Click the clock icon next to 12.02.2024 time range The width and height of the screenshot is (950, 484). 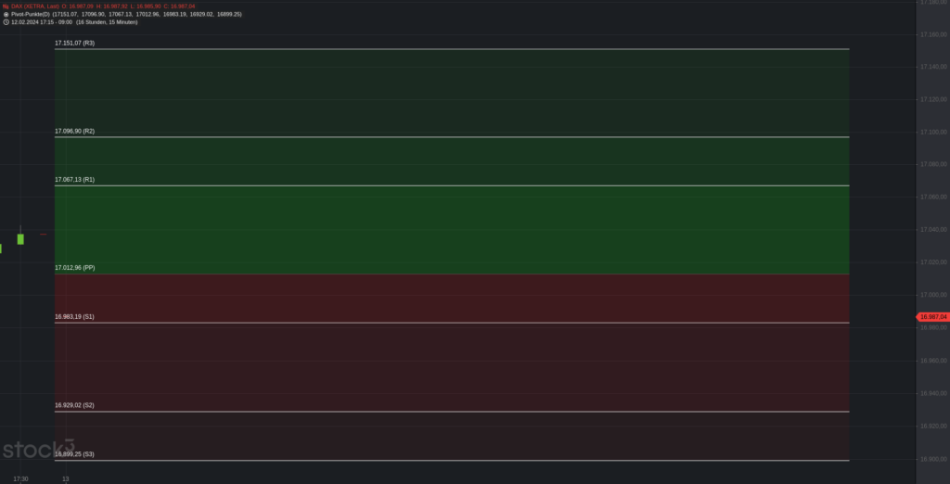[6, 22]
